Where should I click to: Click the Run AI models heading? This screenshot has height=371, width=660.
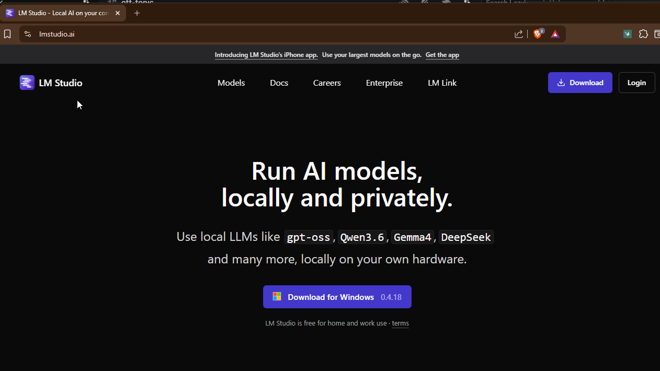[x=337, y=170]
